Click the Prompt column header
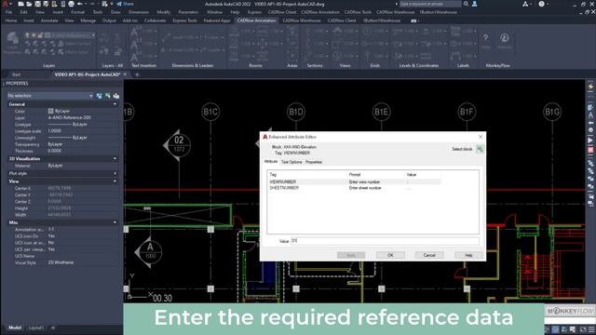Image resolution: width=596 pixels, height=335 pixels. [x=355, y=175]
